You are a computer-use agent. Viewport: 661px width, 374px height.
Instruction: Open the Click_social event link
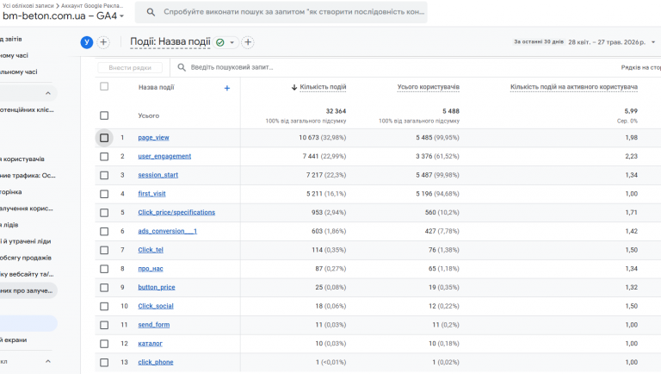click(x=156, y=306)
